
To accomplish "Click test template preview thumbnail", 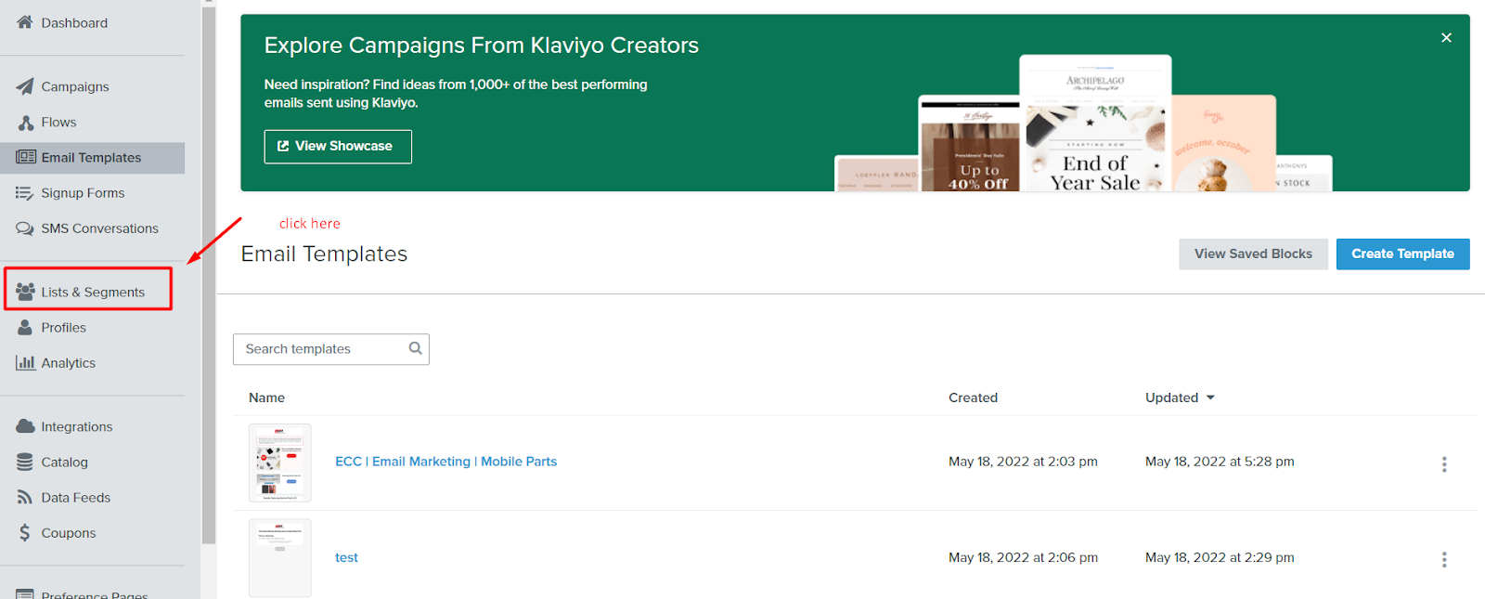I will 280,557.
